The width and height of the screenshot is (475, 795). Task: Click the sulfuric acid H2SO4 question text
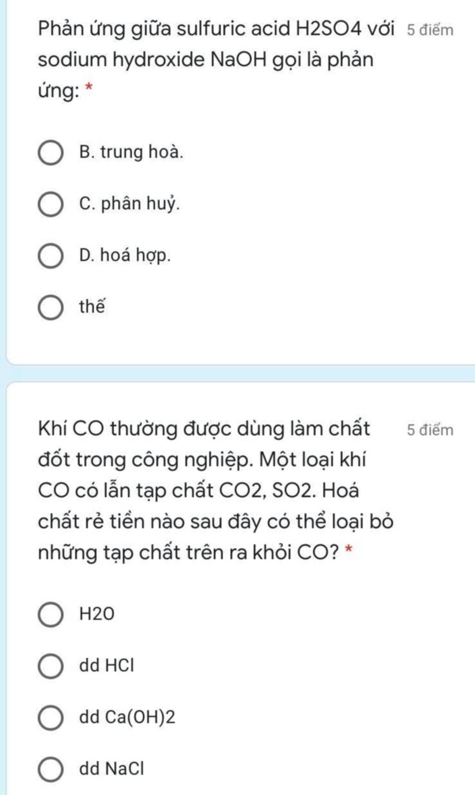tap(216, 60)
